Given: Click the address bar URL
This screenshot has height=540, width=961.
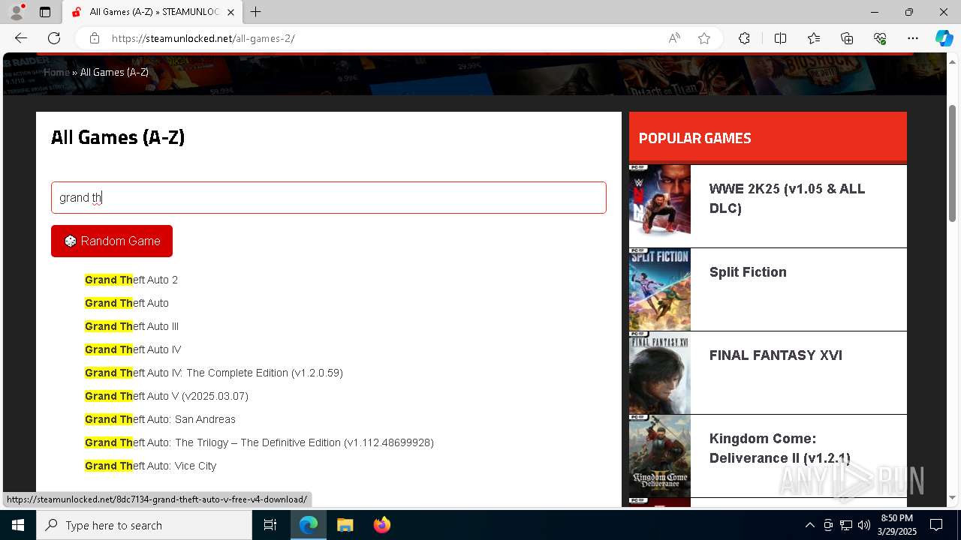Looking at the screenshot, I should coord(203,38).
